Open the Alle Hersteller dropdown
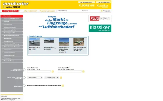Screen dimensions: 163x101 [x=52, y=78]
